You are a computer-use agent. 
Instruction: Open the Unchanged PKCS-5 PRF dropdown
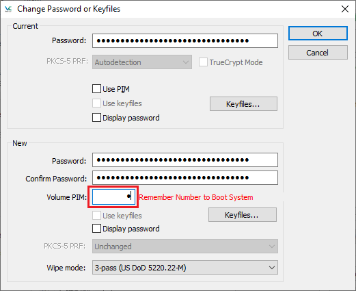point(185,246)
